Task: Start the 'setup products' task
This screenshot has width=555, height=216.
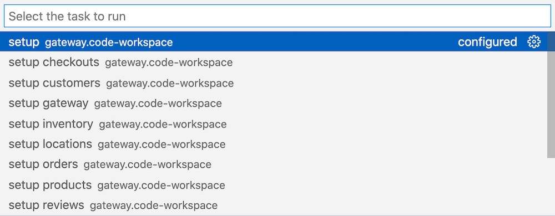Action: click(274, 185)
